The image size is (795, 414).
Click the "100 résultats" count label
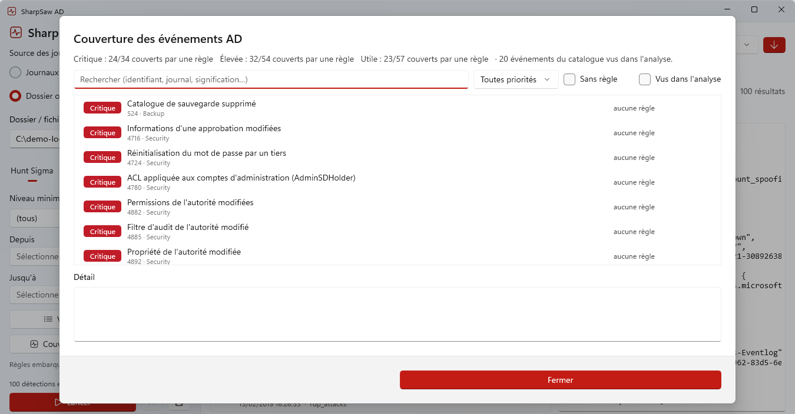click(762, 92)
